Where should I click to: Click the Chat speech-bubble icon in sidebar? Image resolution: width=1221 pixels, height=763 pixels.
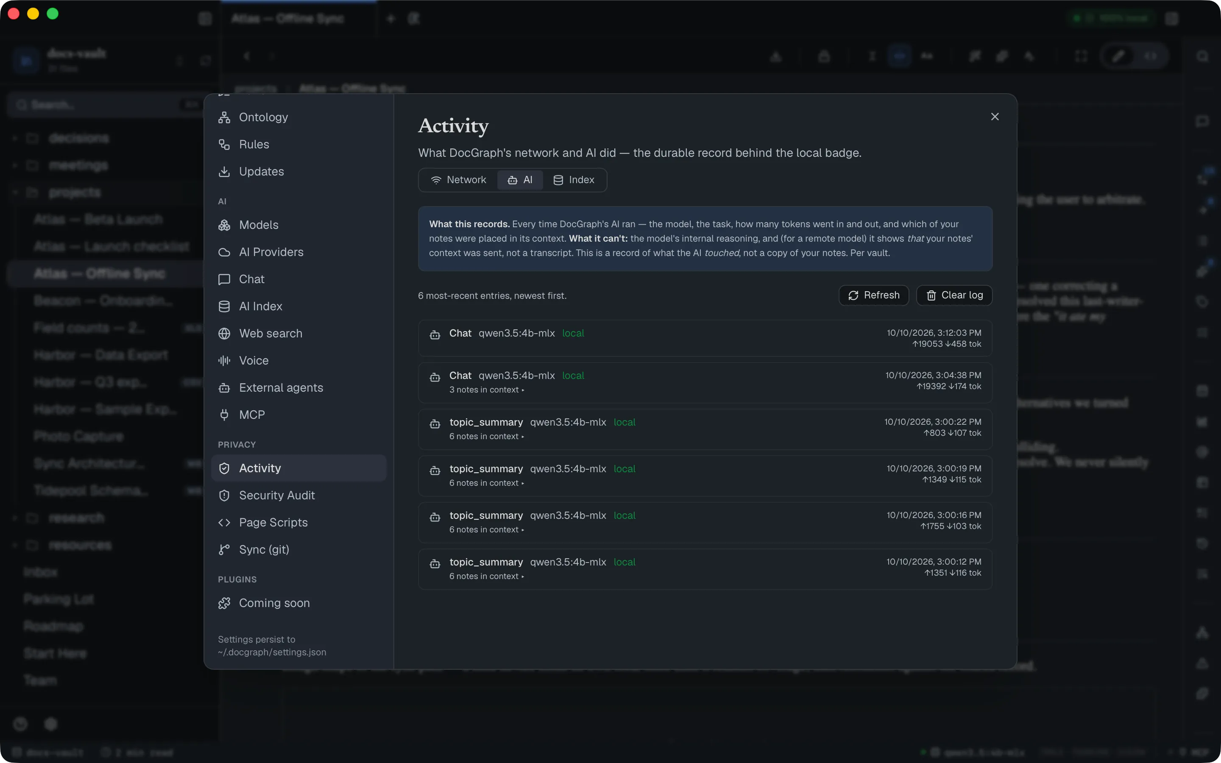tap(224, 280)
